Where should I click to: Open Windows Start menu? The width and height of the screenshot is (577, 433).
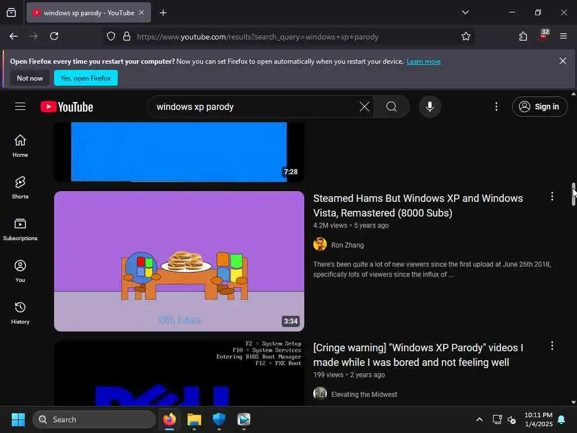coord(18,419)
